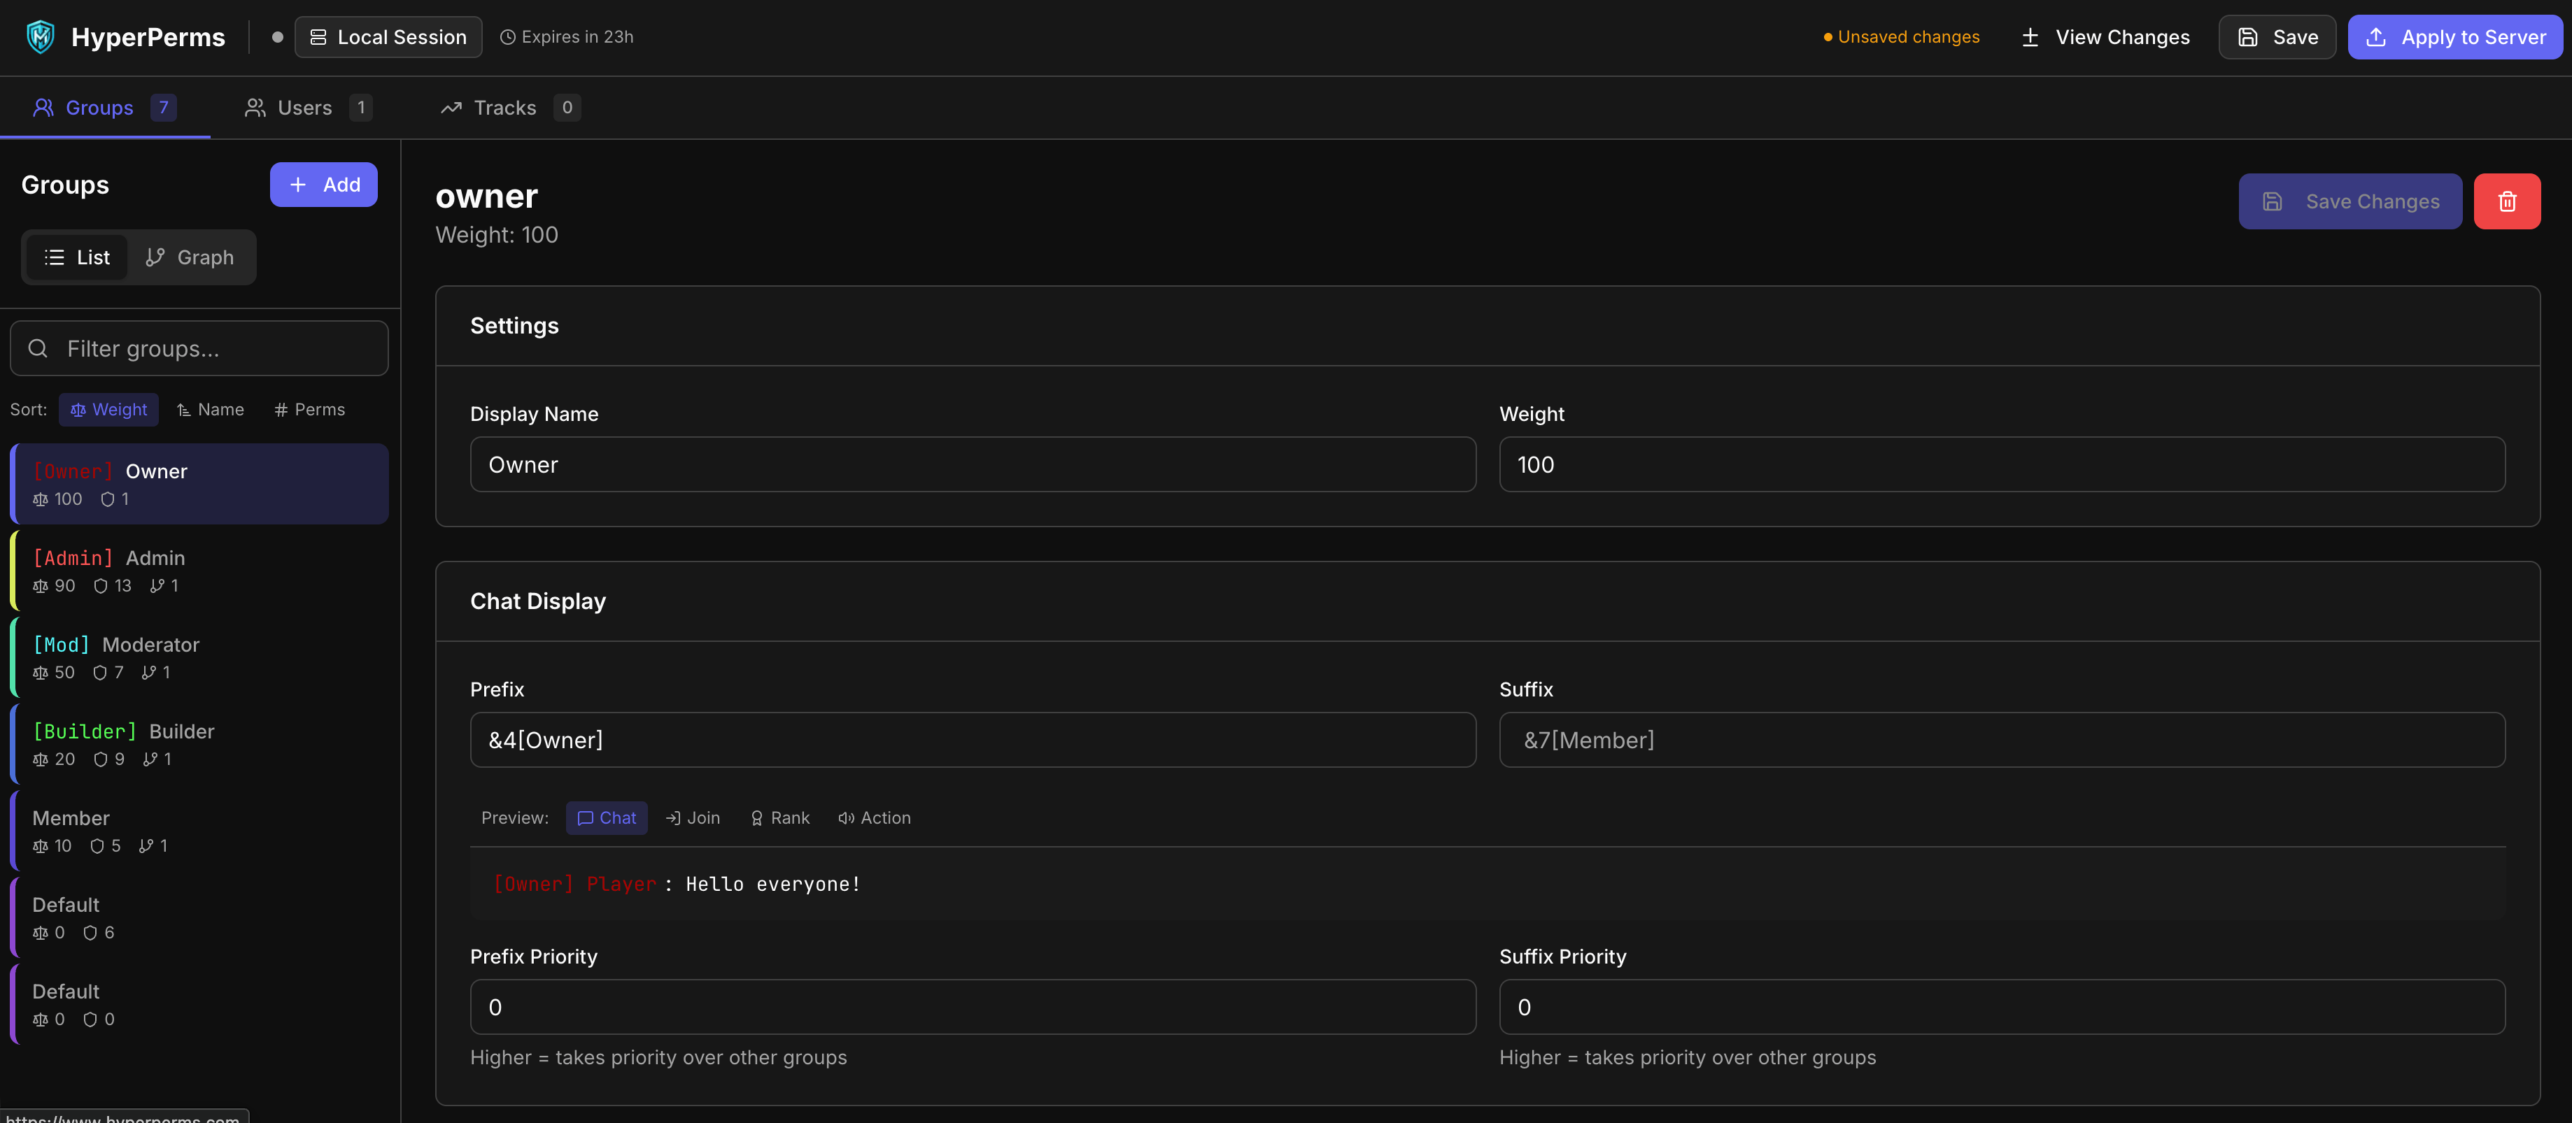This screenshot has height=1123, width=2572.
Task: Click the plus-minus View Changes icon
Action: (x=2030, y=37)
